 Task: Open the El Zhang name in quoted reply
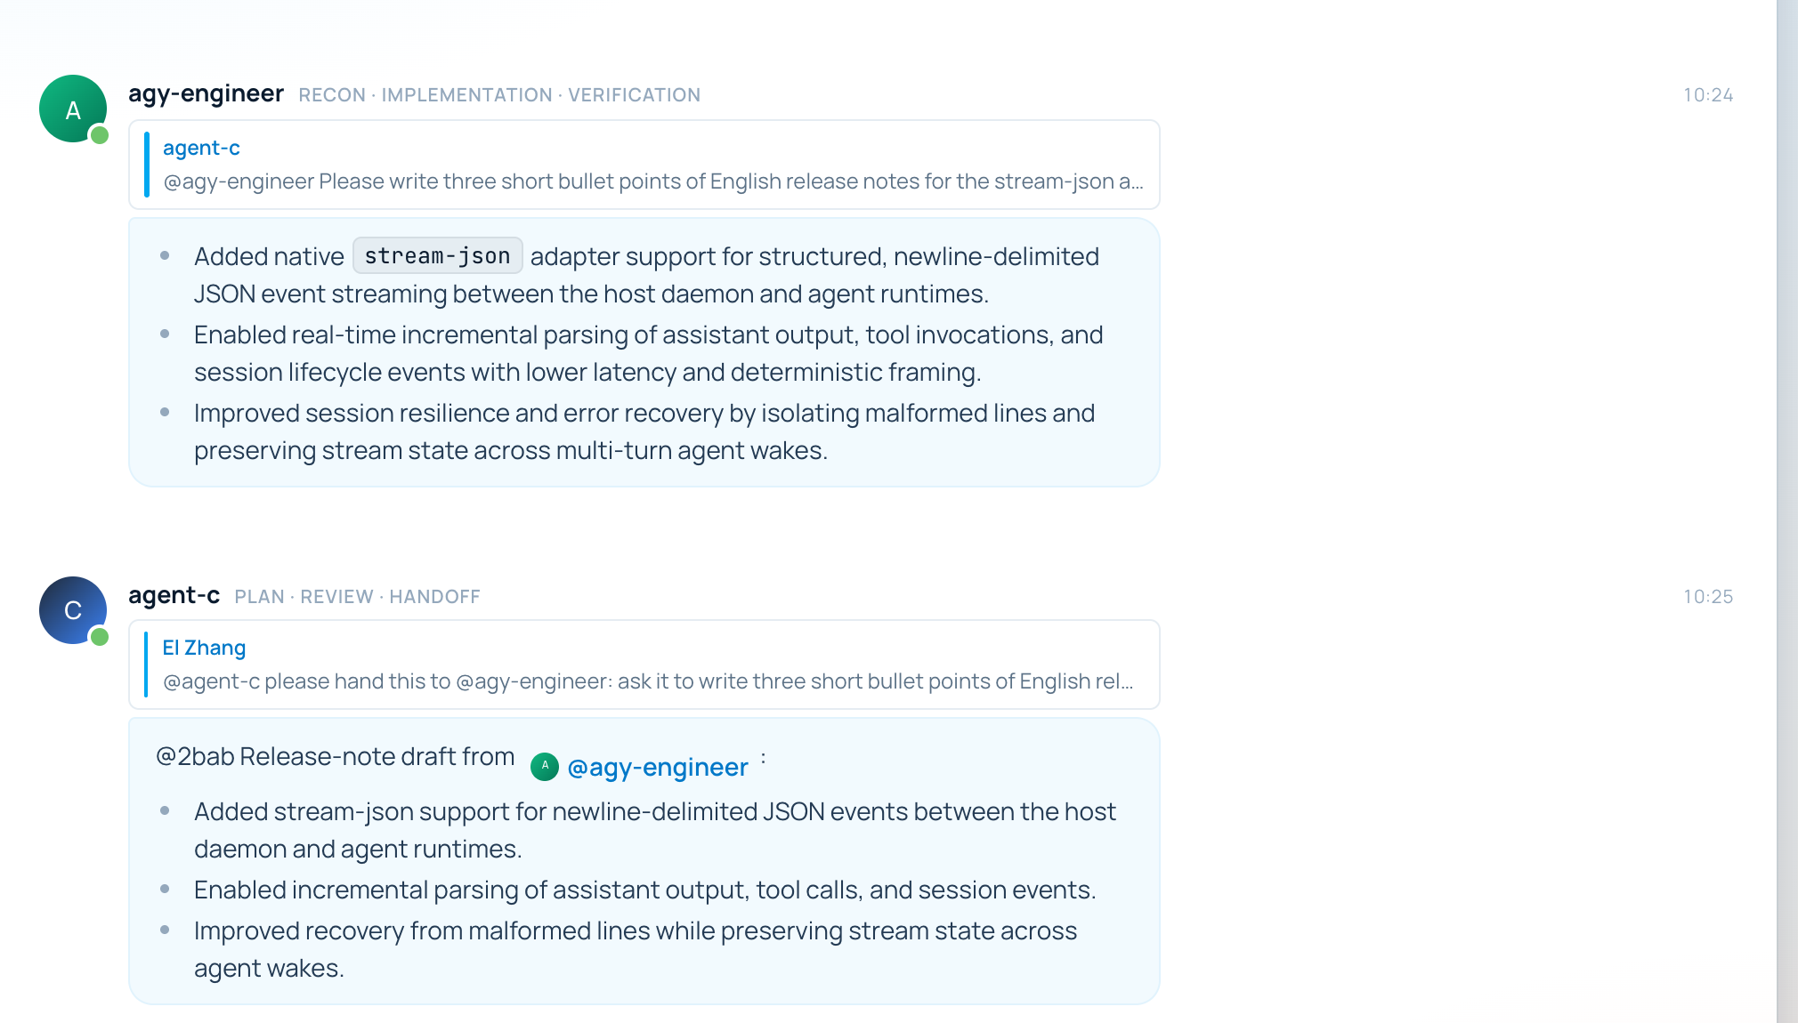(x=204, y=648)
